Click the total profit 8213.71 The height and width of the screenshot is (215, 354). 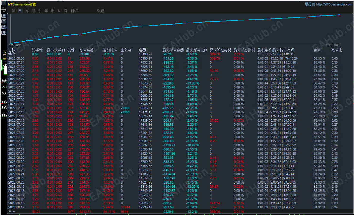(85, 212)
